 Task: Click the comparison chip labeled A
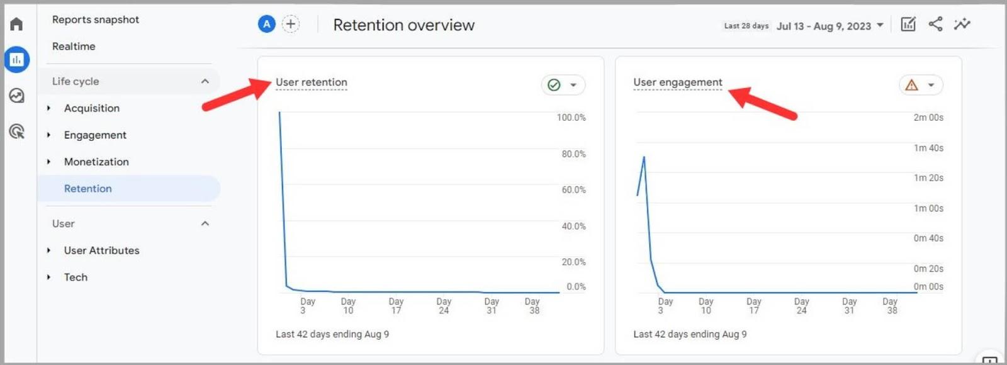pos(266,23)
